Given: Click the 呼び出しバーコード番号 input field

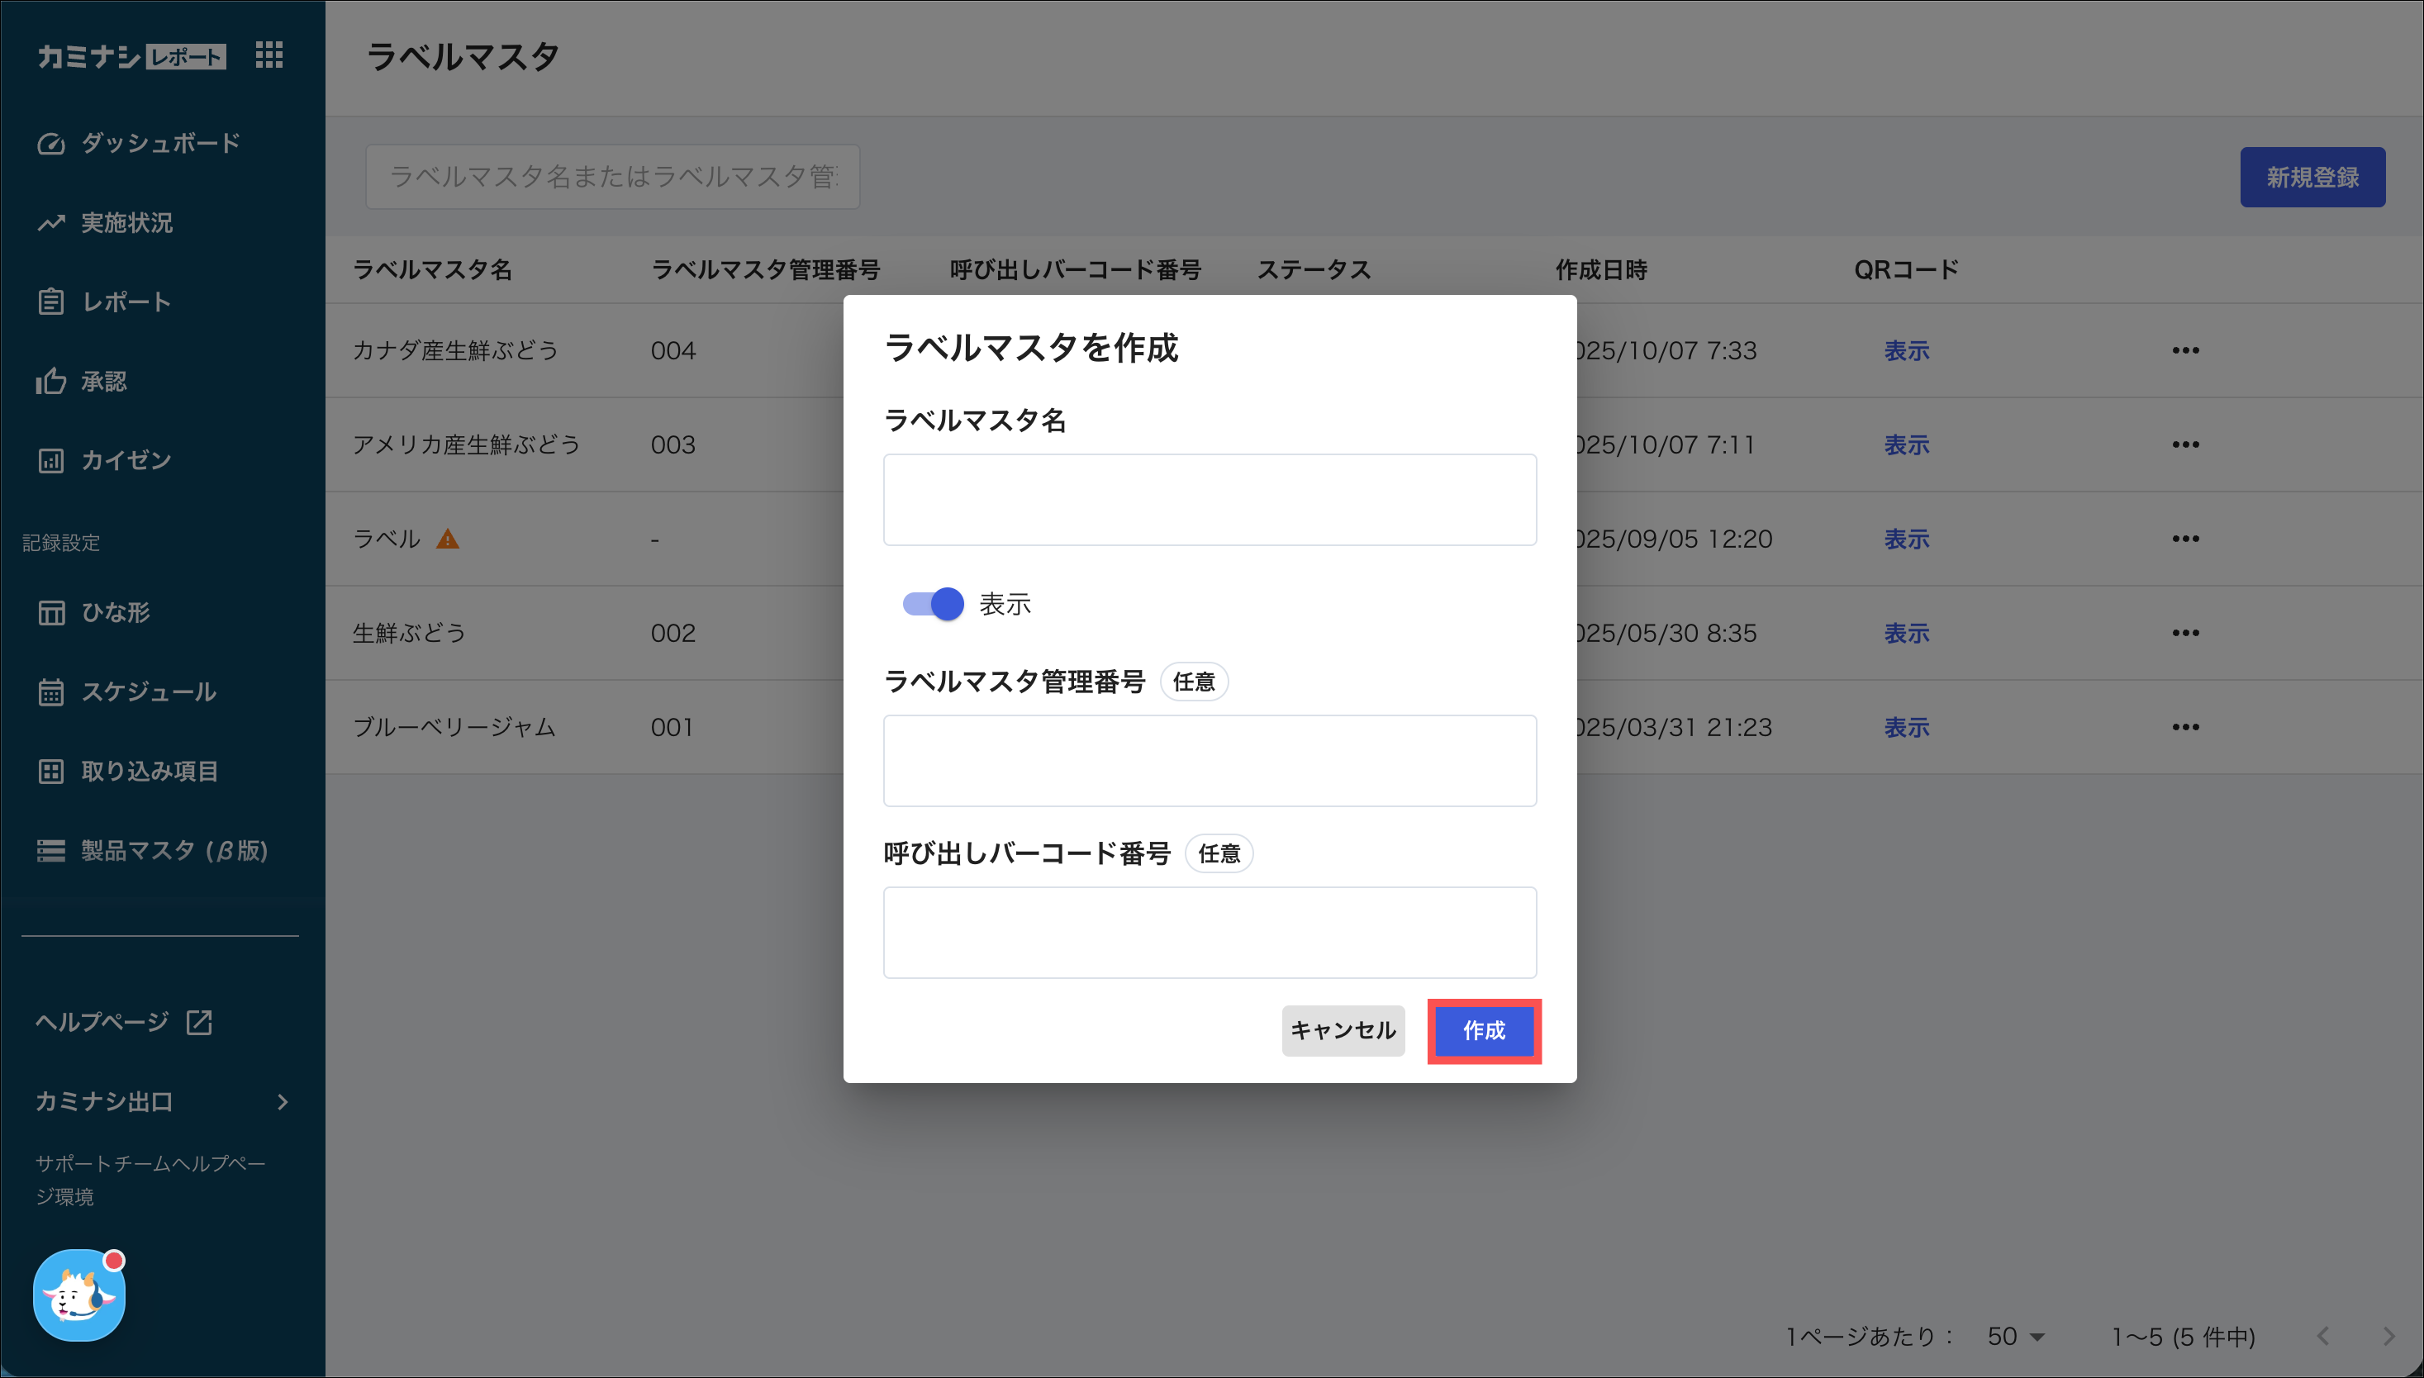Looking at the screenshot, I should (x=1209, y=932).
